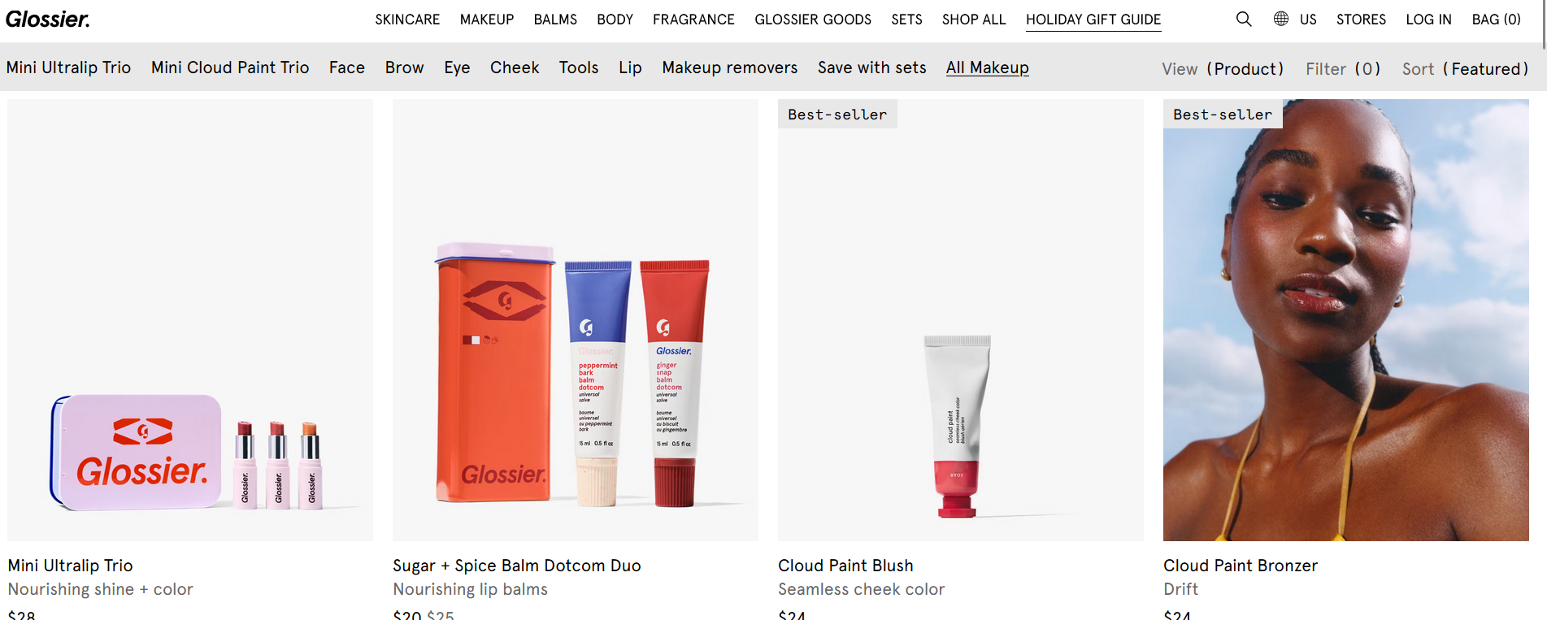Screen dimensions: 1547x620
Task: Open the search magnifier icon
Action: pyautogui.click(x=1243, y=19)
